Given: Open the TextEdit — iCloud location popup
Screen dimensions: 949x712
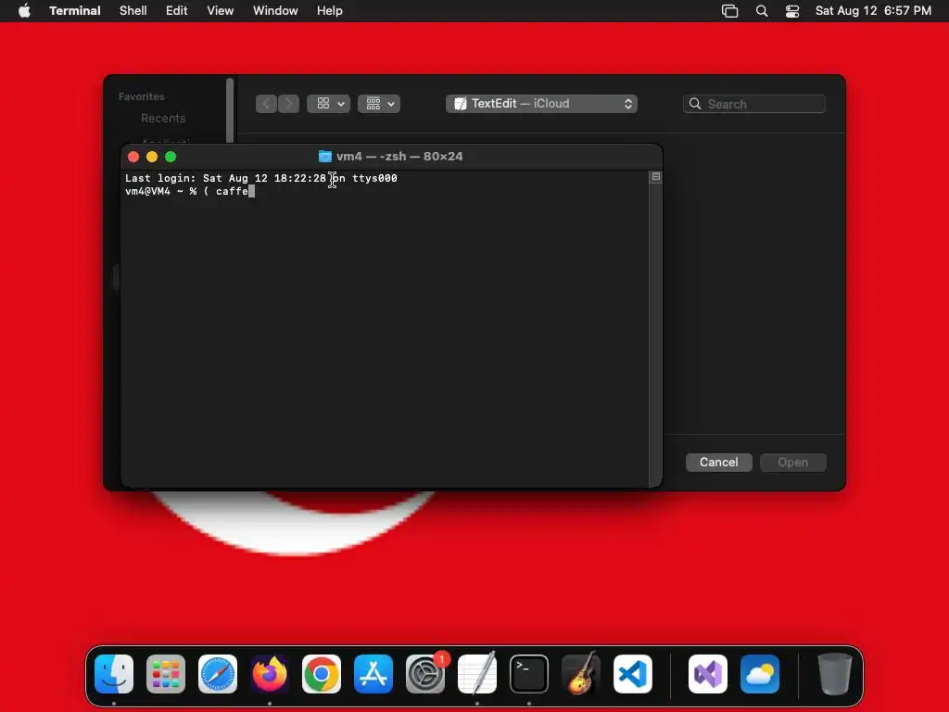Looking at the screenshot, I should 541,104.
